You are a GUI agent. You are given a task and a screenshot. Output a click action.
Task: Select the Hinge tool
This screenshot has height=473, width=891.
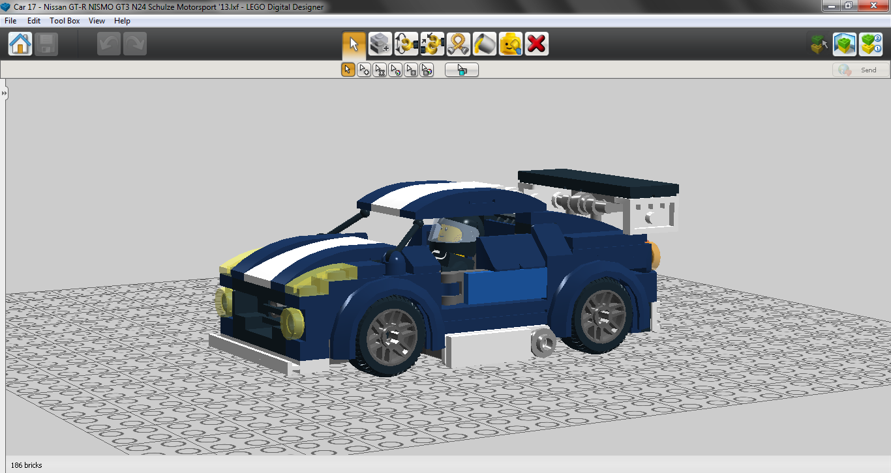point(406,44)
